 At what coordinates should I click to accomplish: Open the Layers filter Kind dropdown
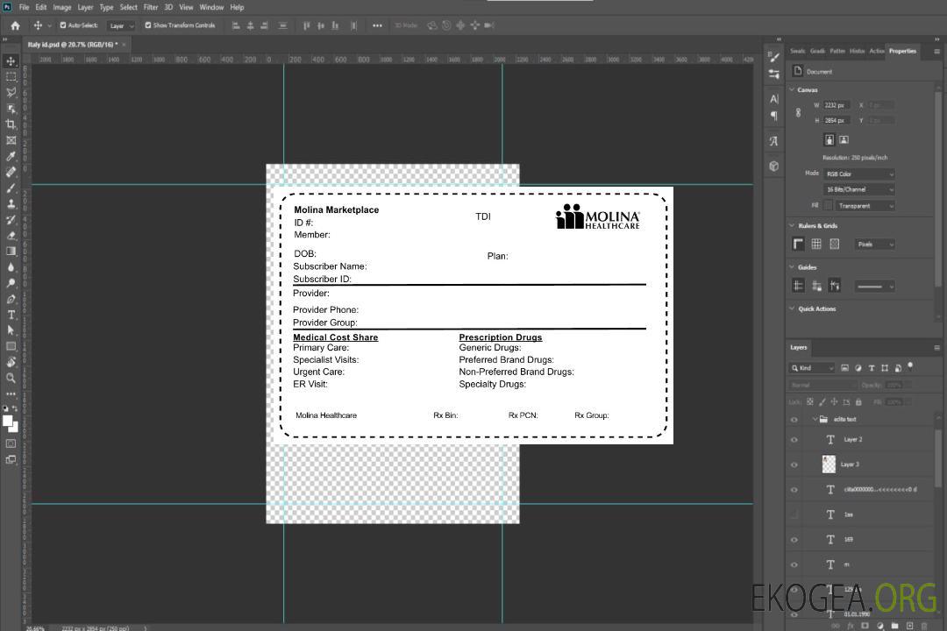coord(812,368)
